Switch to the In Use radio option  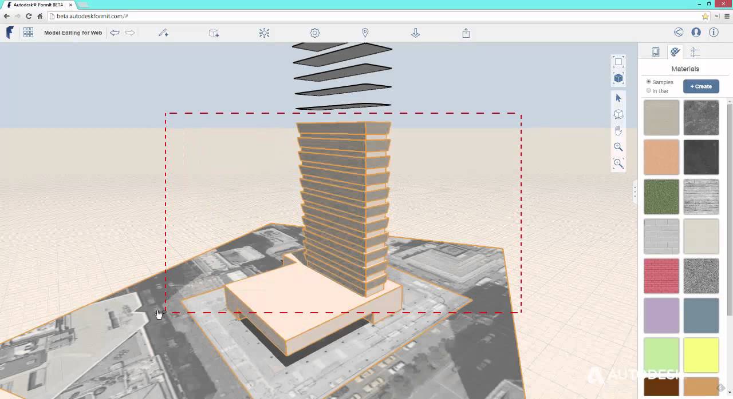[x=648, y=90]
